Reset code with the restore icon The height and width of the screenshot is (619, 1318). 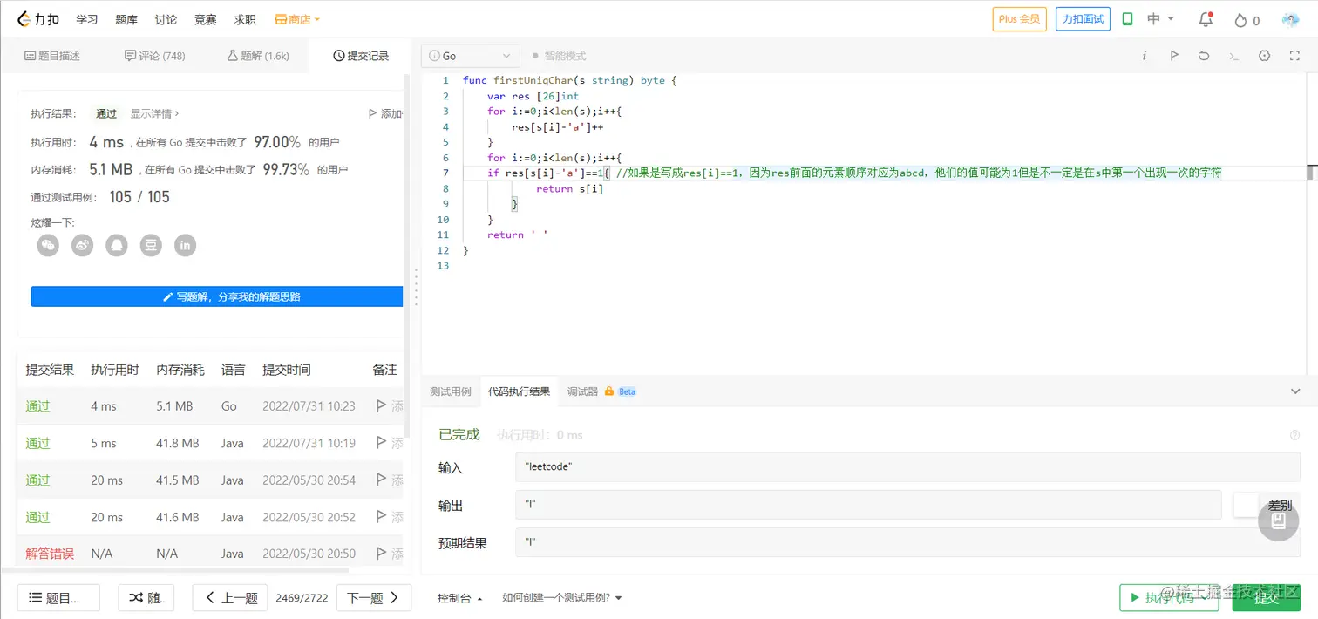click(x=1204, y=56)
